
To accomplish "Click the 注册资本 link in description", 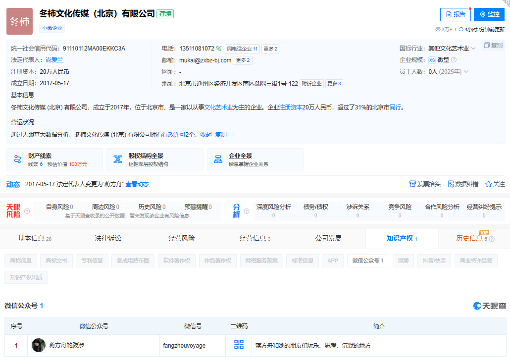I will click(x=291, y=107).
